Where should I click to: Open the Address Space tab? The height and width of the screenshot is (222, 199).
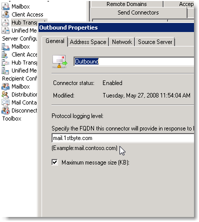[x=88, y=42]
